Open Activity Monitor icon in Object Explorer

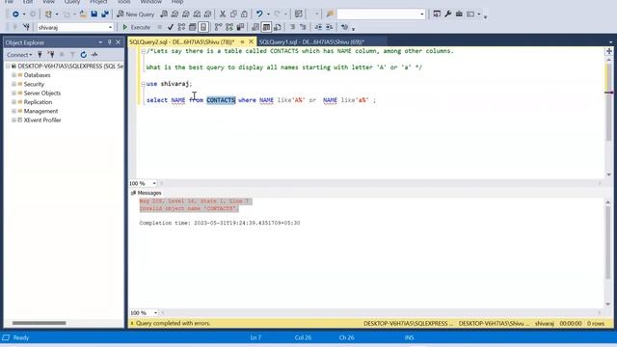pos(94,55)
